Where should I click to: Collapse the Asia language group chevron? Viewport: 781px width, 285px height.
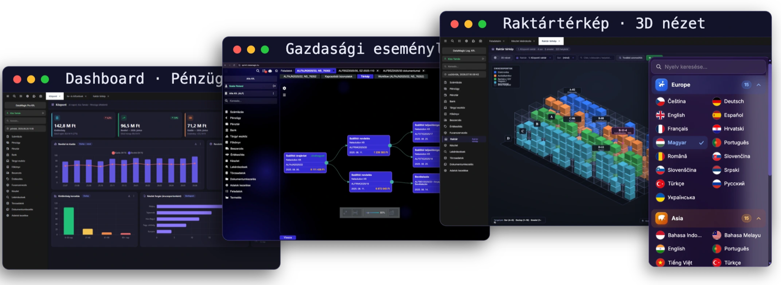click(758, 218)
